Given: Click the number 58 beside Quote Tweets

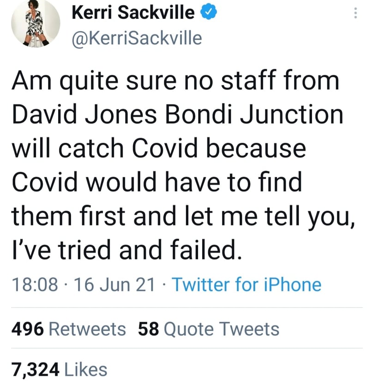Looking at the screenshot, I should (x=149, y=329).
